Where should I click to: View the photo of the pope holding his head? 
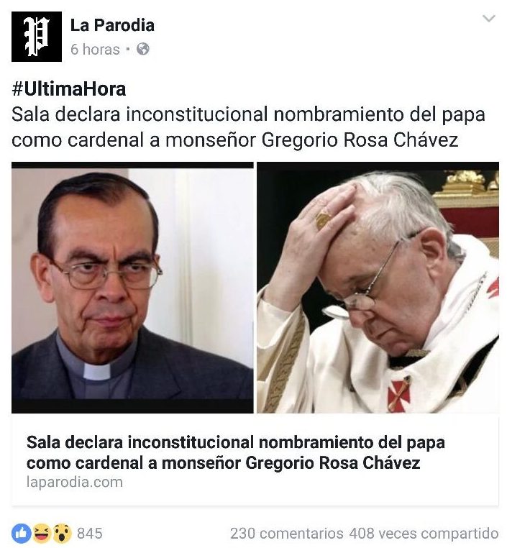pyautogui.click(x=378, y=287)
